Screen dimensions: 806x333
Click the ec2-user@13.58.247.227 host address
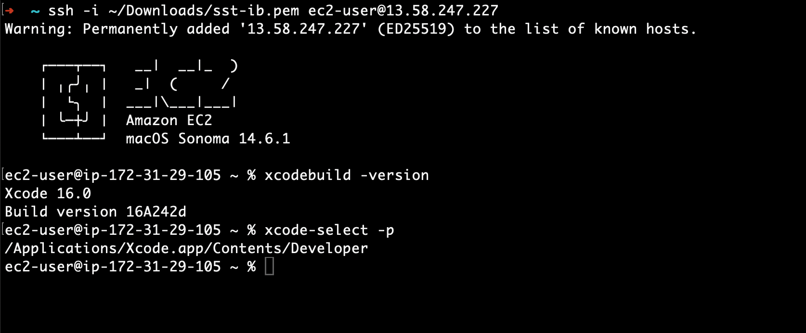[403, 11]
